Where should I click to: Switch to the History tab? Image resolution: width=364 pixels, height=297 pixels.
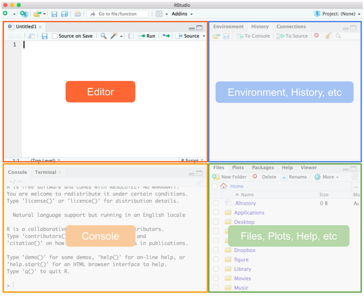pyautogui.click(x=260, y=26)
